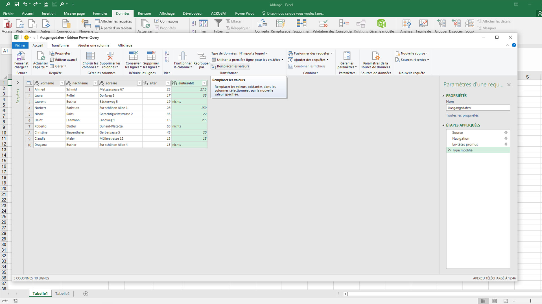Image resolution: width=542 pixels, height=304 pixels.
Task: Edit the query name field Ausgangsdaten
Action: 478,107
